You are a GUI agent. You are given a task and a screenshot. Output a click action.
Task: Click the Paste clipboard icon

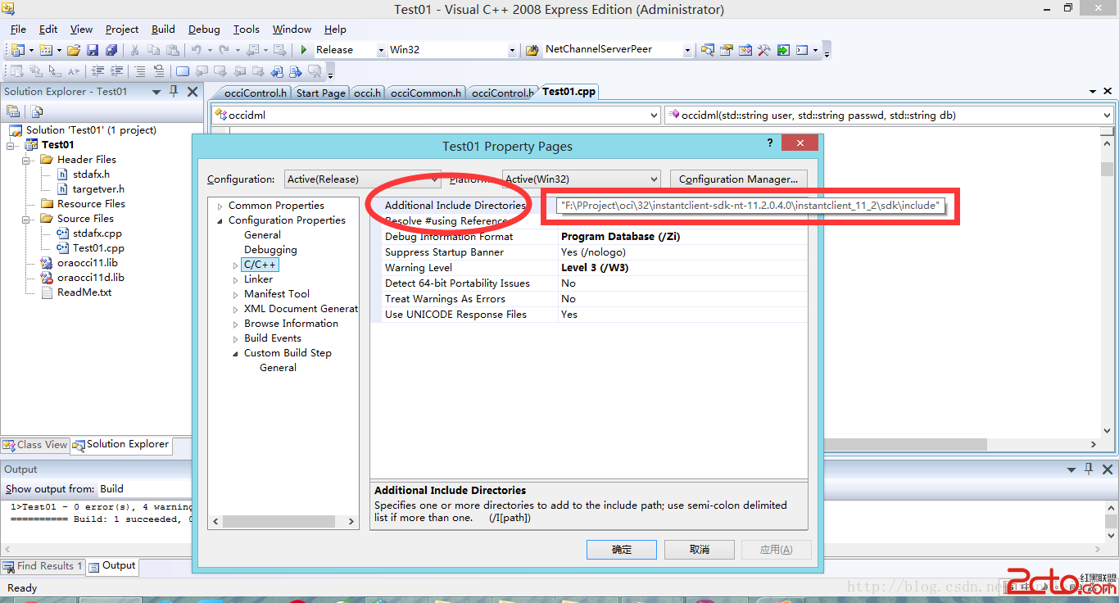[x=173, y=50]
